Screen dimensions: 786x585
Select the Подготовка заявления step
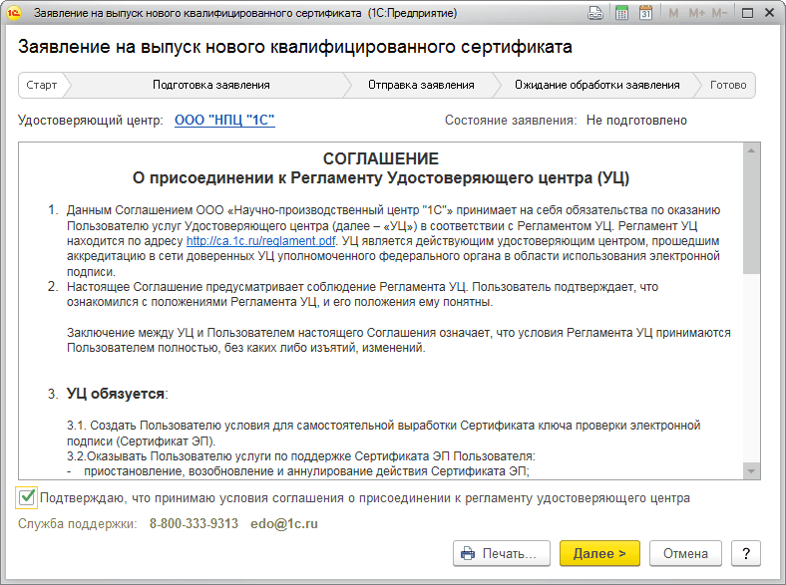click(x=211, y=85)
